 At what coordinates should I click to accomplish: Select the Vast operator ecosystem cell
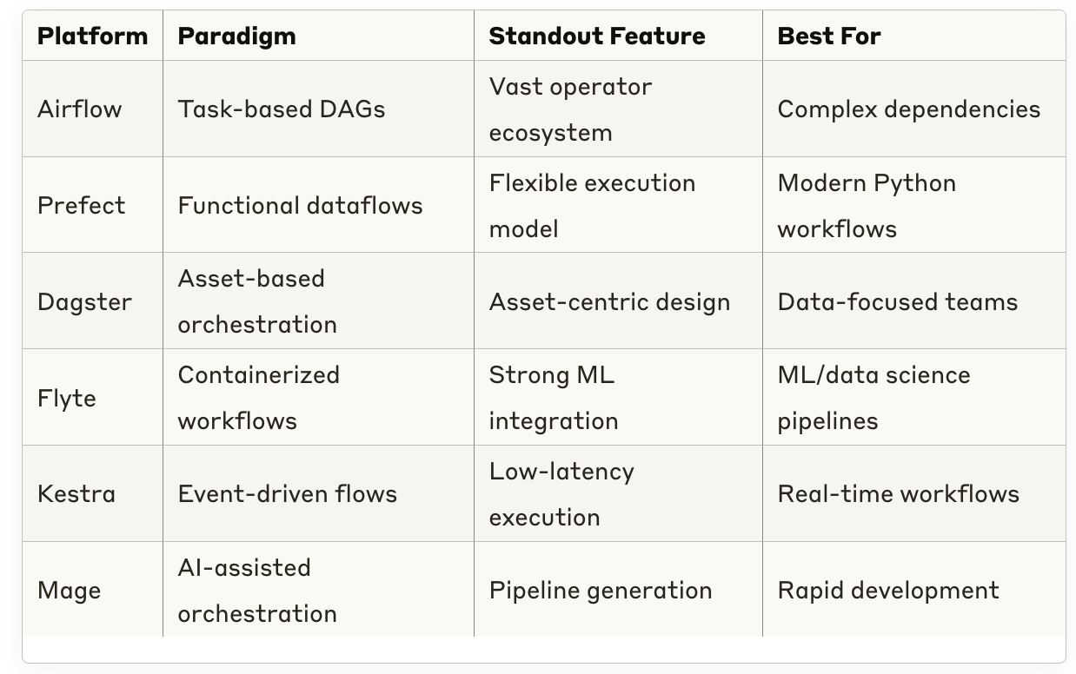click(570, 109)
